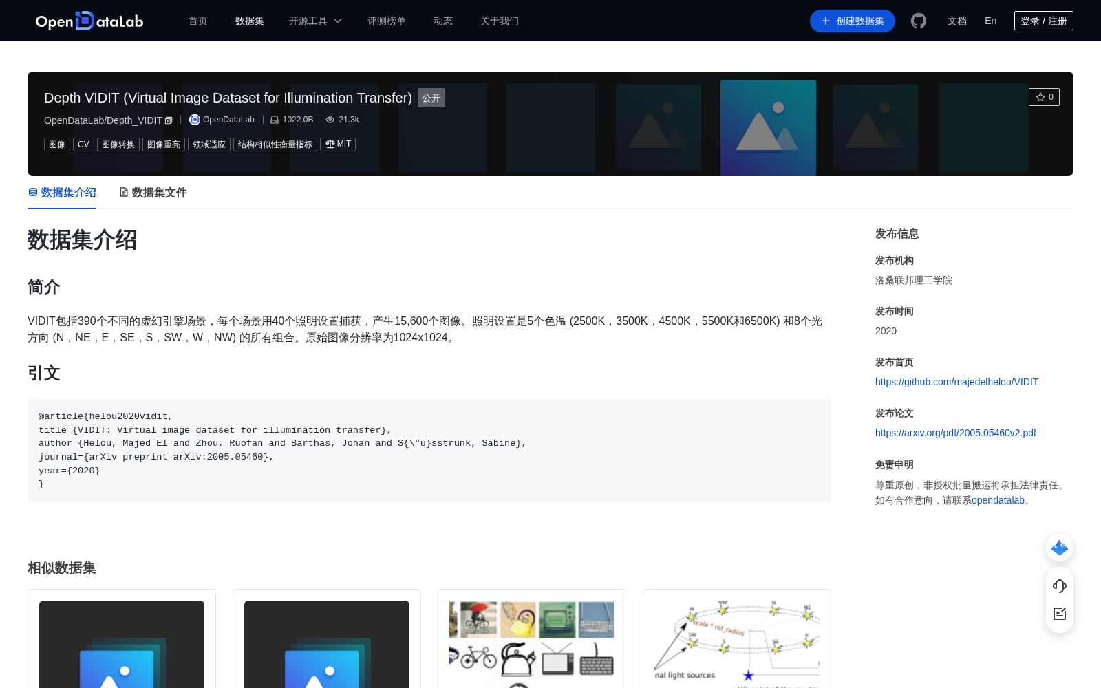The image size is (1101, 688).
Task: Follow the opendatalab contact link
Action: [x=998, y=500]
